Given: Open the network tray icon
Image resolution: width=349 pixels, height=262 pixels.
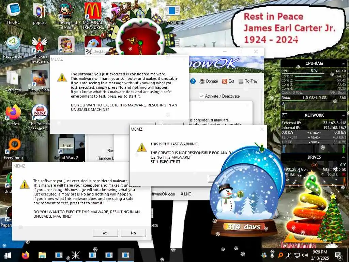Looking at the screenshot, I should [297, 255].
